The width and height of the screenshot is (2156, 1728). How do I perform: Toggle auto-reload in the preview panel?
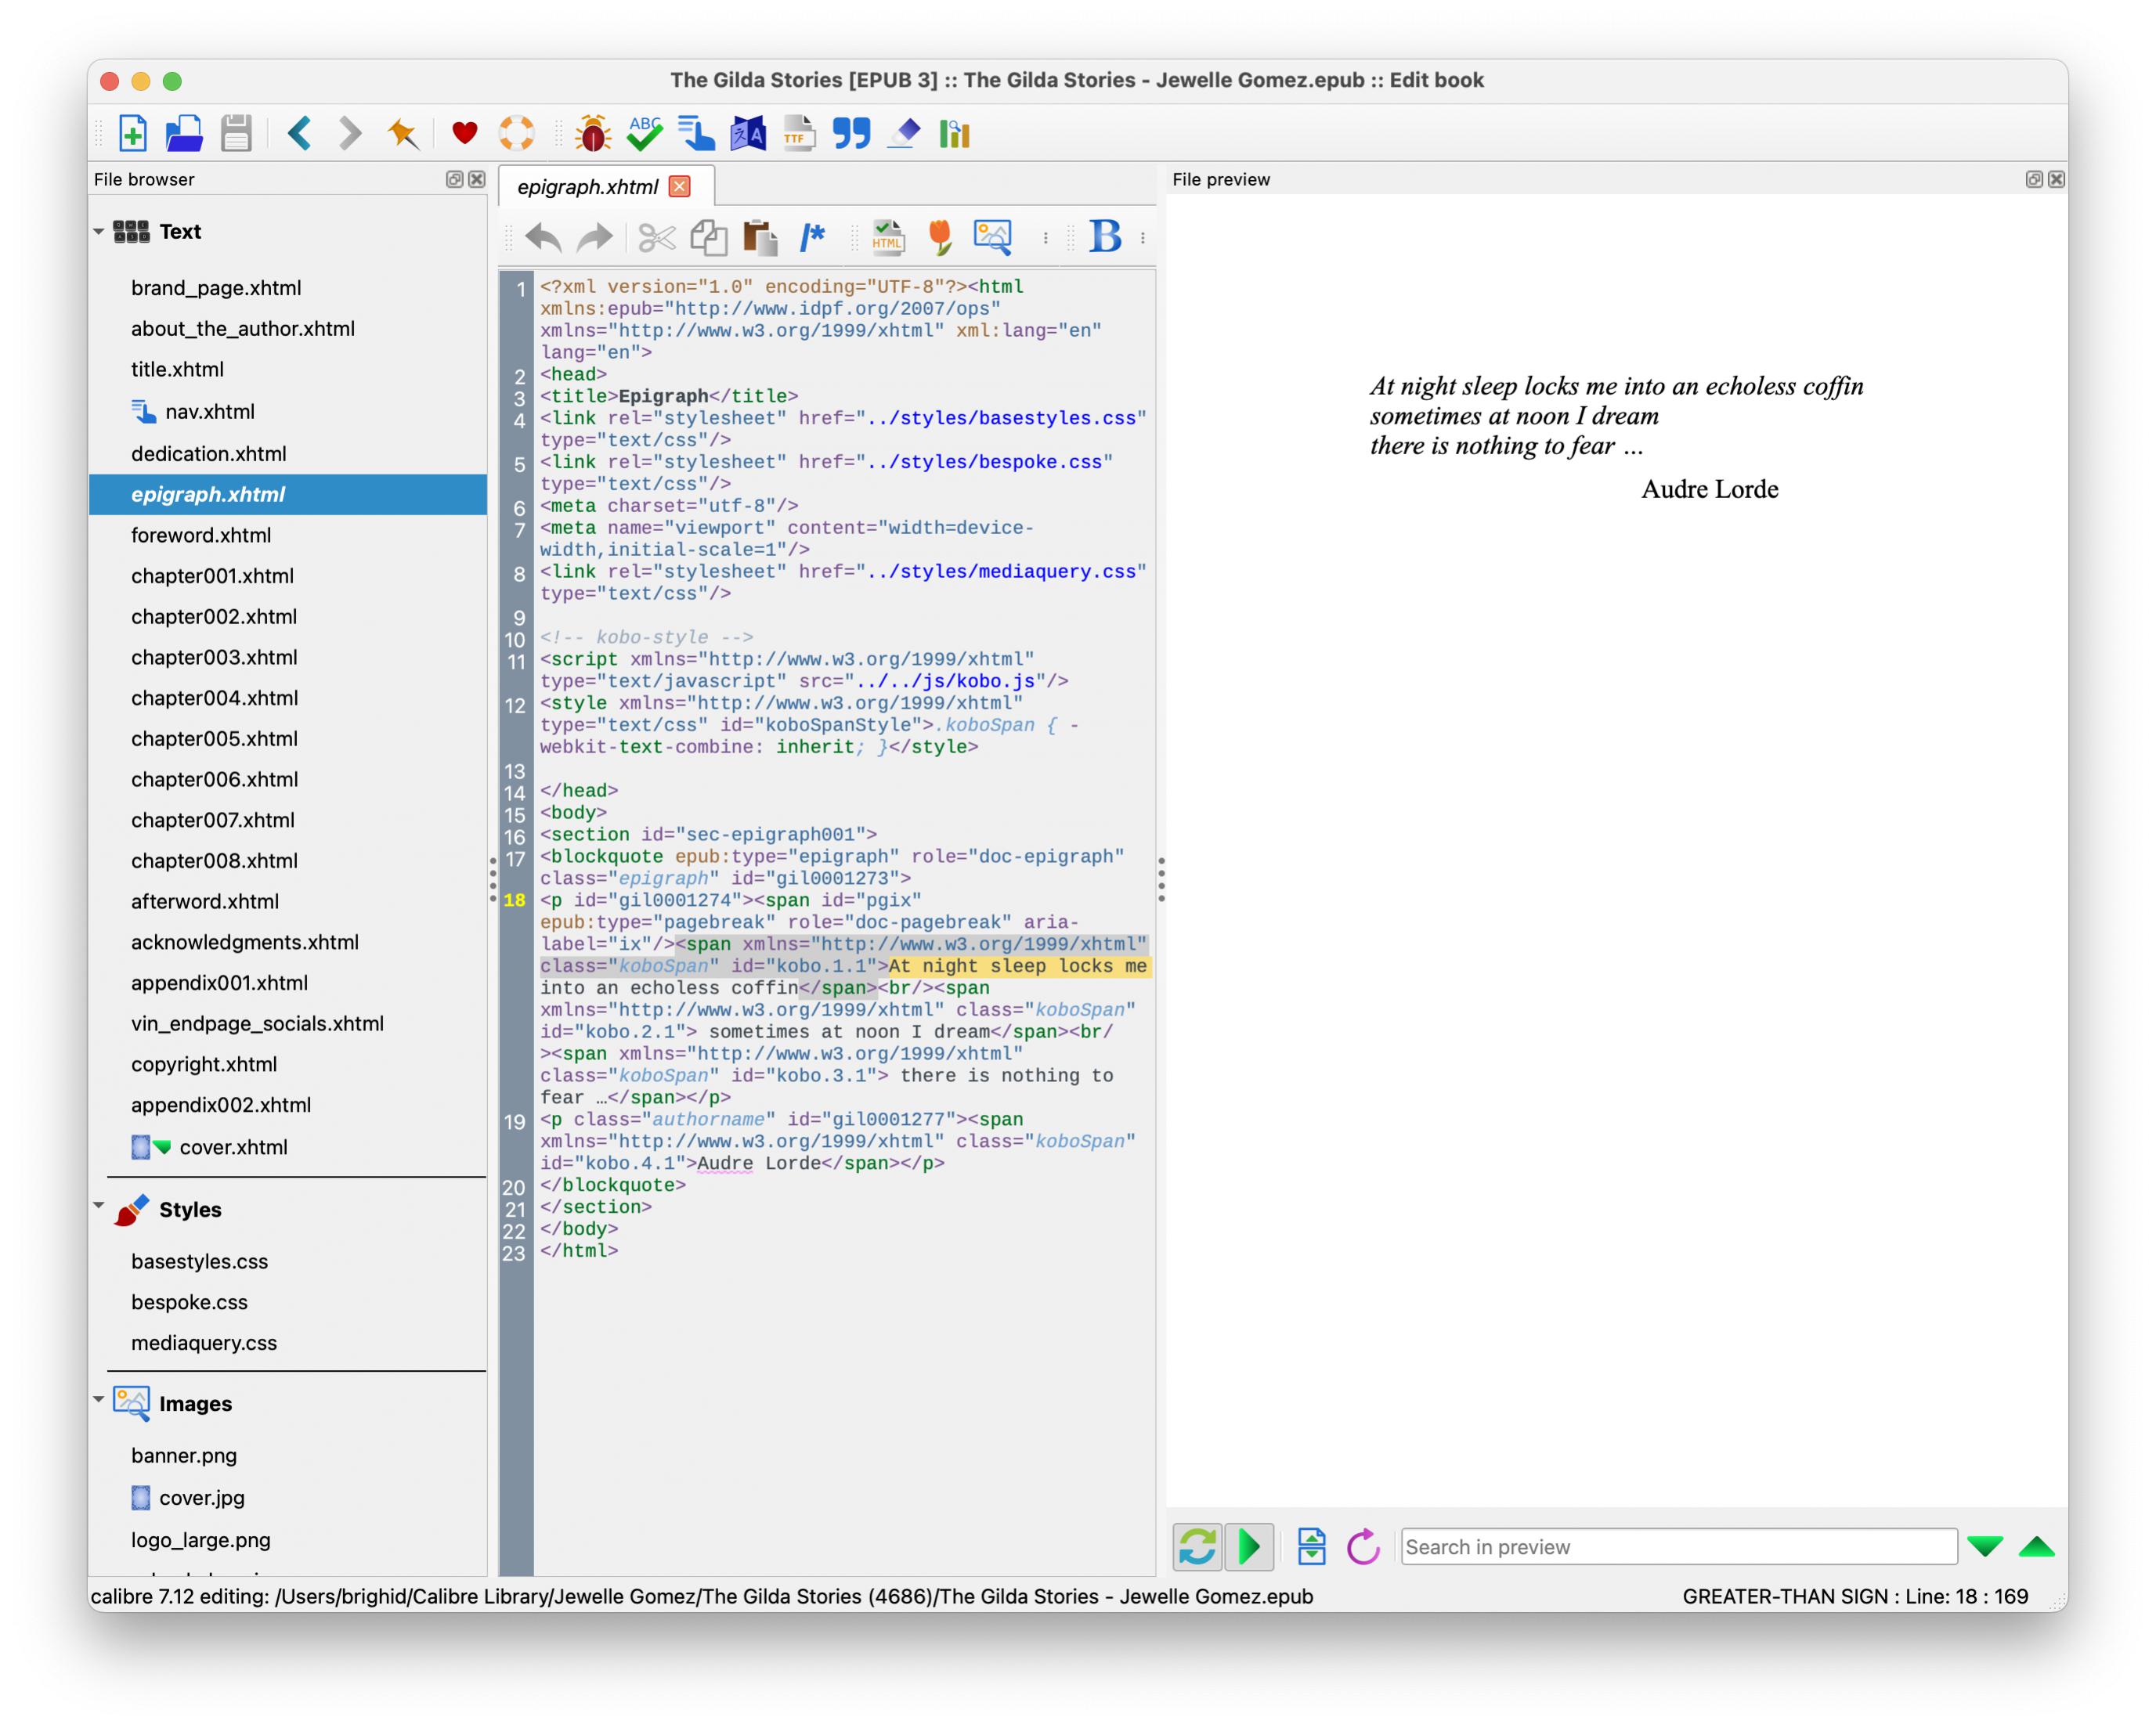pyautogui.click(x=1197, y=1546)
